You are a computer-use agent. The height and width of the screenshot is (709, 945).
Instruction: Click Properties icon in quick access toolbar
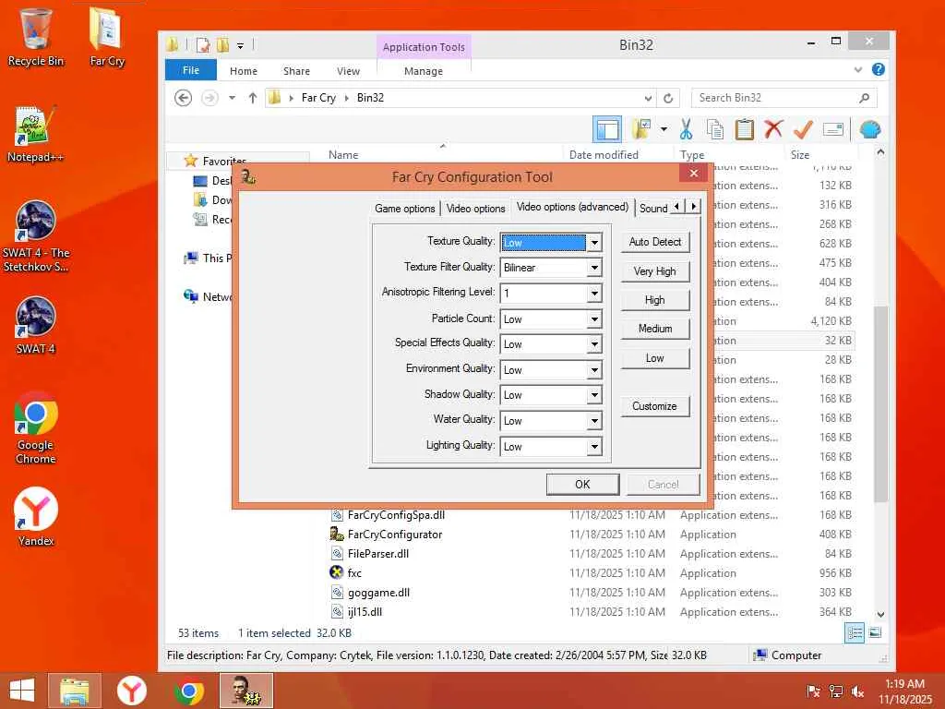click(202, 44)
